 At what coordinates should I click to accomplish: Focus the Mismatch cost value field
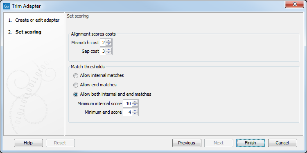point(103,43)
